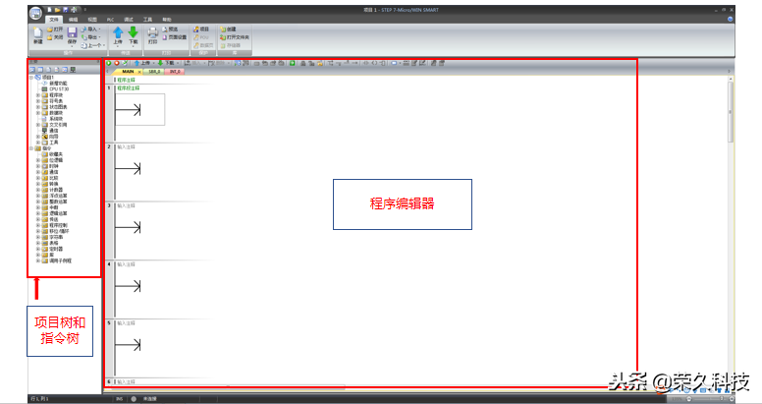Select the 文件 (File) ribbon tab

pos(54,20)
